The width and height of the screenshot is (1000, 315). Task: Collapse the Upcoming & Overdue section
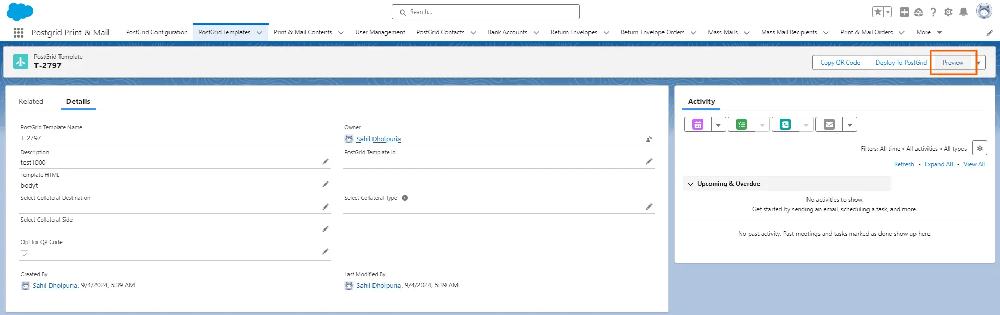[x=690, y=184]
